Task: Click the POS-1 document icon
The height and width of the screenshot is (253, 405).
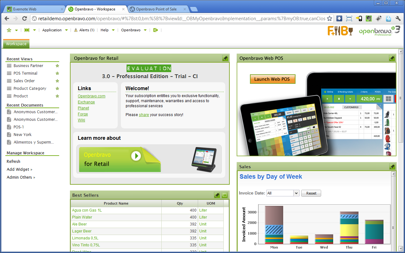Action: [x=9, y=127]
